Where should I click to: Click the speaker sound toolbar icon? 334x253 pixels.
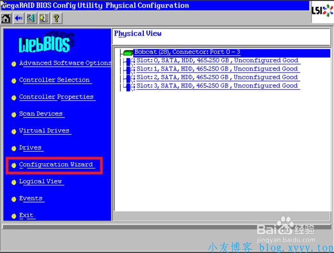(44, 18)
